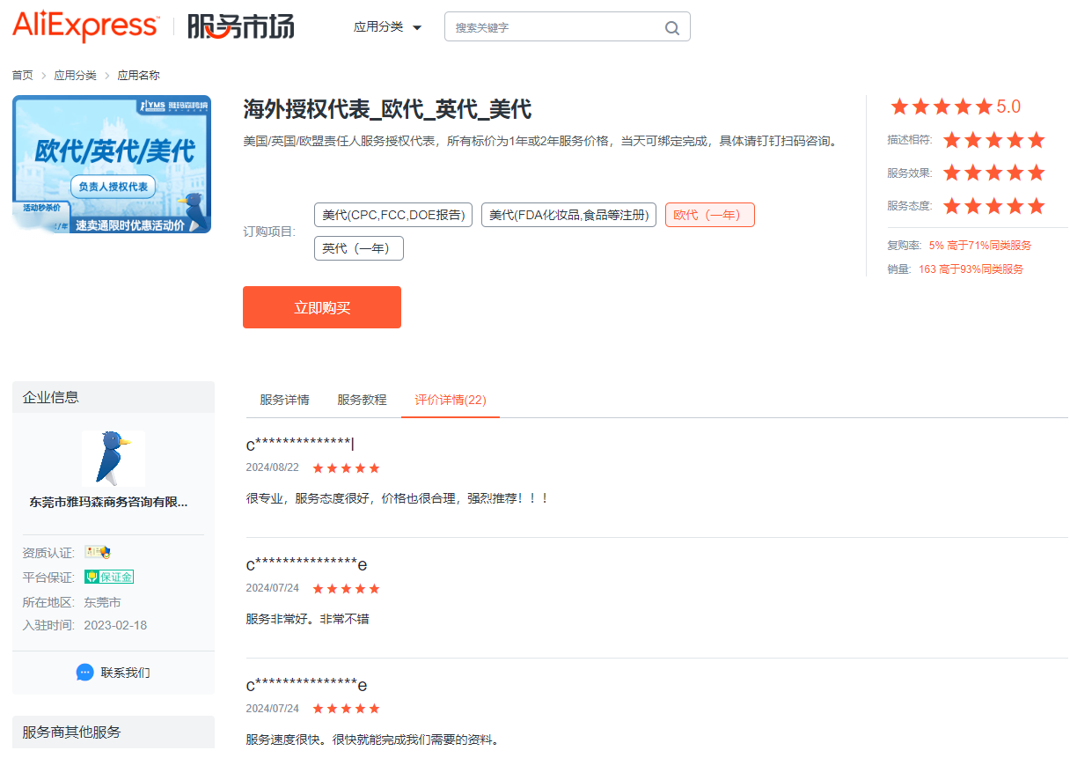Click the 企业信息 panel header
The width and height of the screenshot is (1070, 758).
(x=114, y=397)
